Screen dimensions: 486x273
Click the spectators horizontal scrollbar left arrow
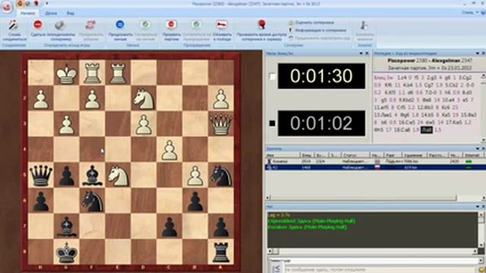268,198
